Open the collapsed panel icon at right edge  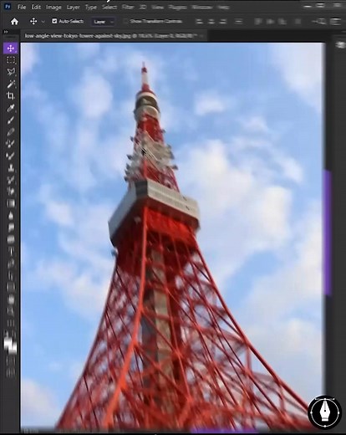pyautogui.click(x=340, y=45)
